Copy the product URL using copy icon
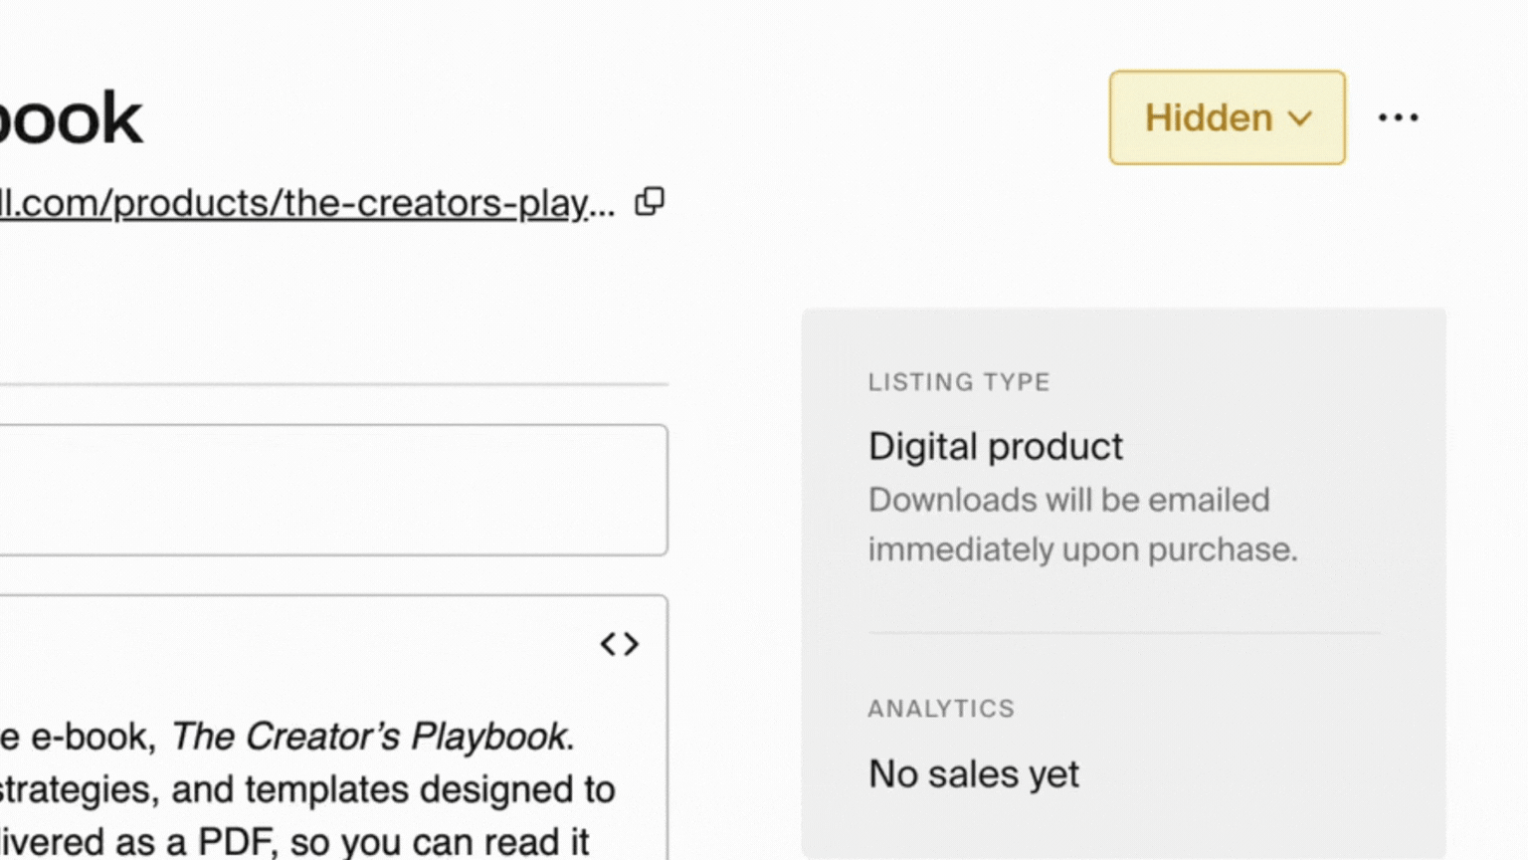Screen dimensions: 1528x860 coord(651,202)
